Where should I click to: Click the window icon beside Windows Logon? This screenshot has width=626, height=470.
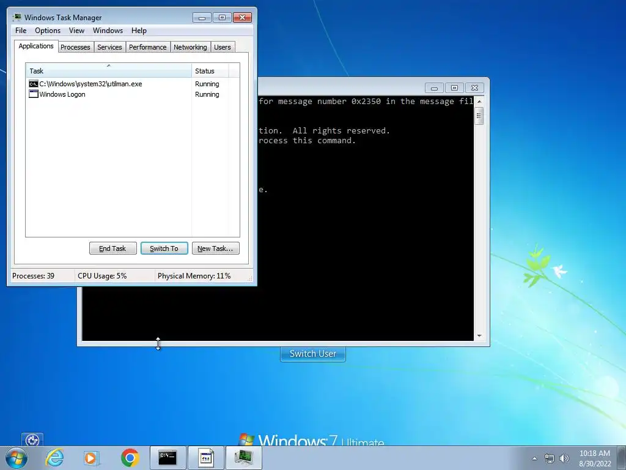coord(34,94)
